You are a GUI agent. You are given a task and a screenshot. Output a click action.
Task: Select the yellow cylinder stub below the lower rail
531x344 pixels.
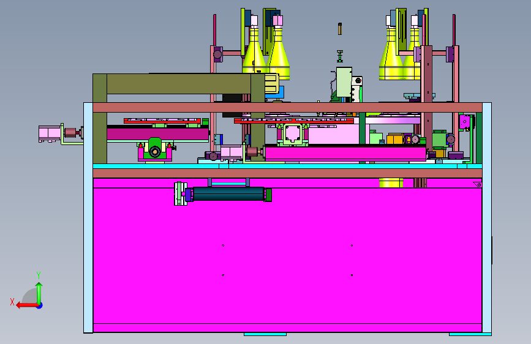tap(391, 182)
